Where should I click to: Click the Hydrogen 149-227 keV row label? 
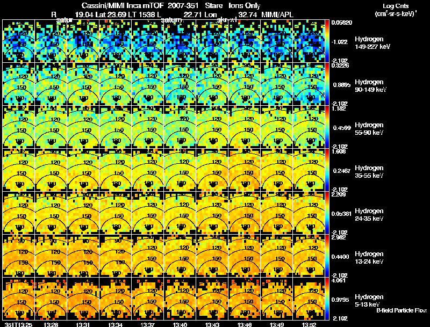372,43
